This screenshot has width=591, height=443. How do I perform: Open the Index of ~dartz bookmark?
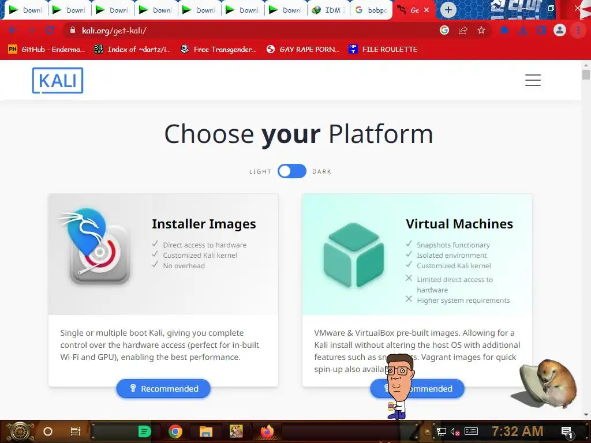pyautogui.click(x=133, y=50)
